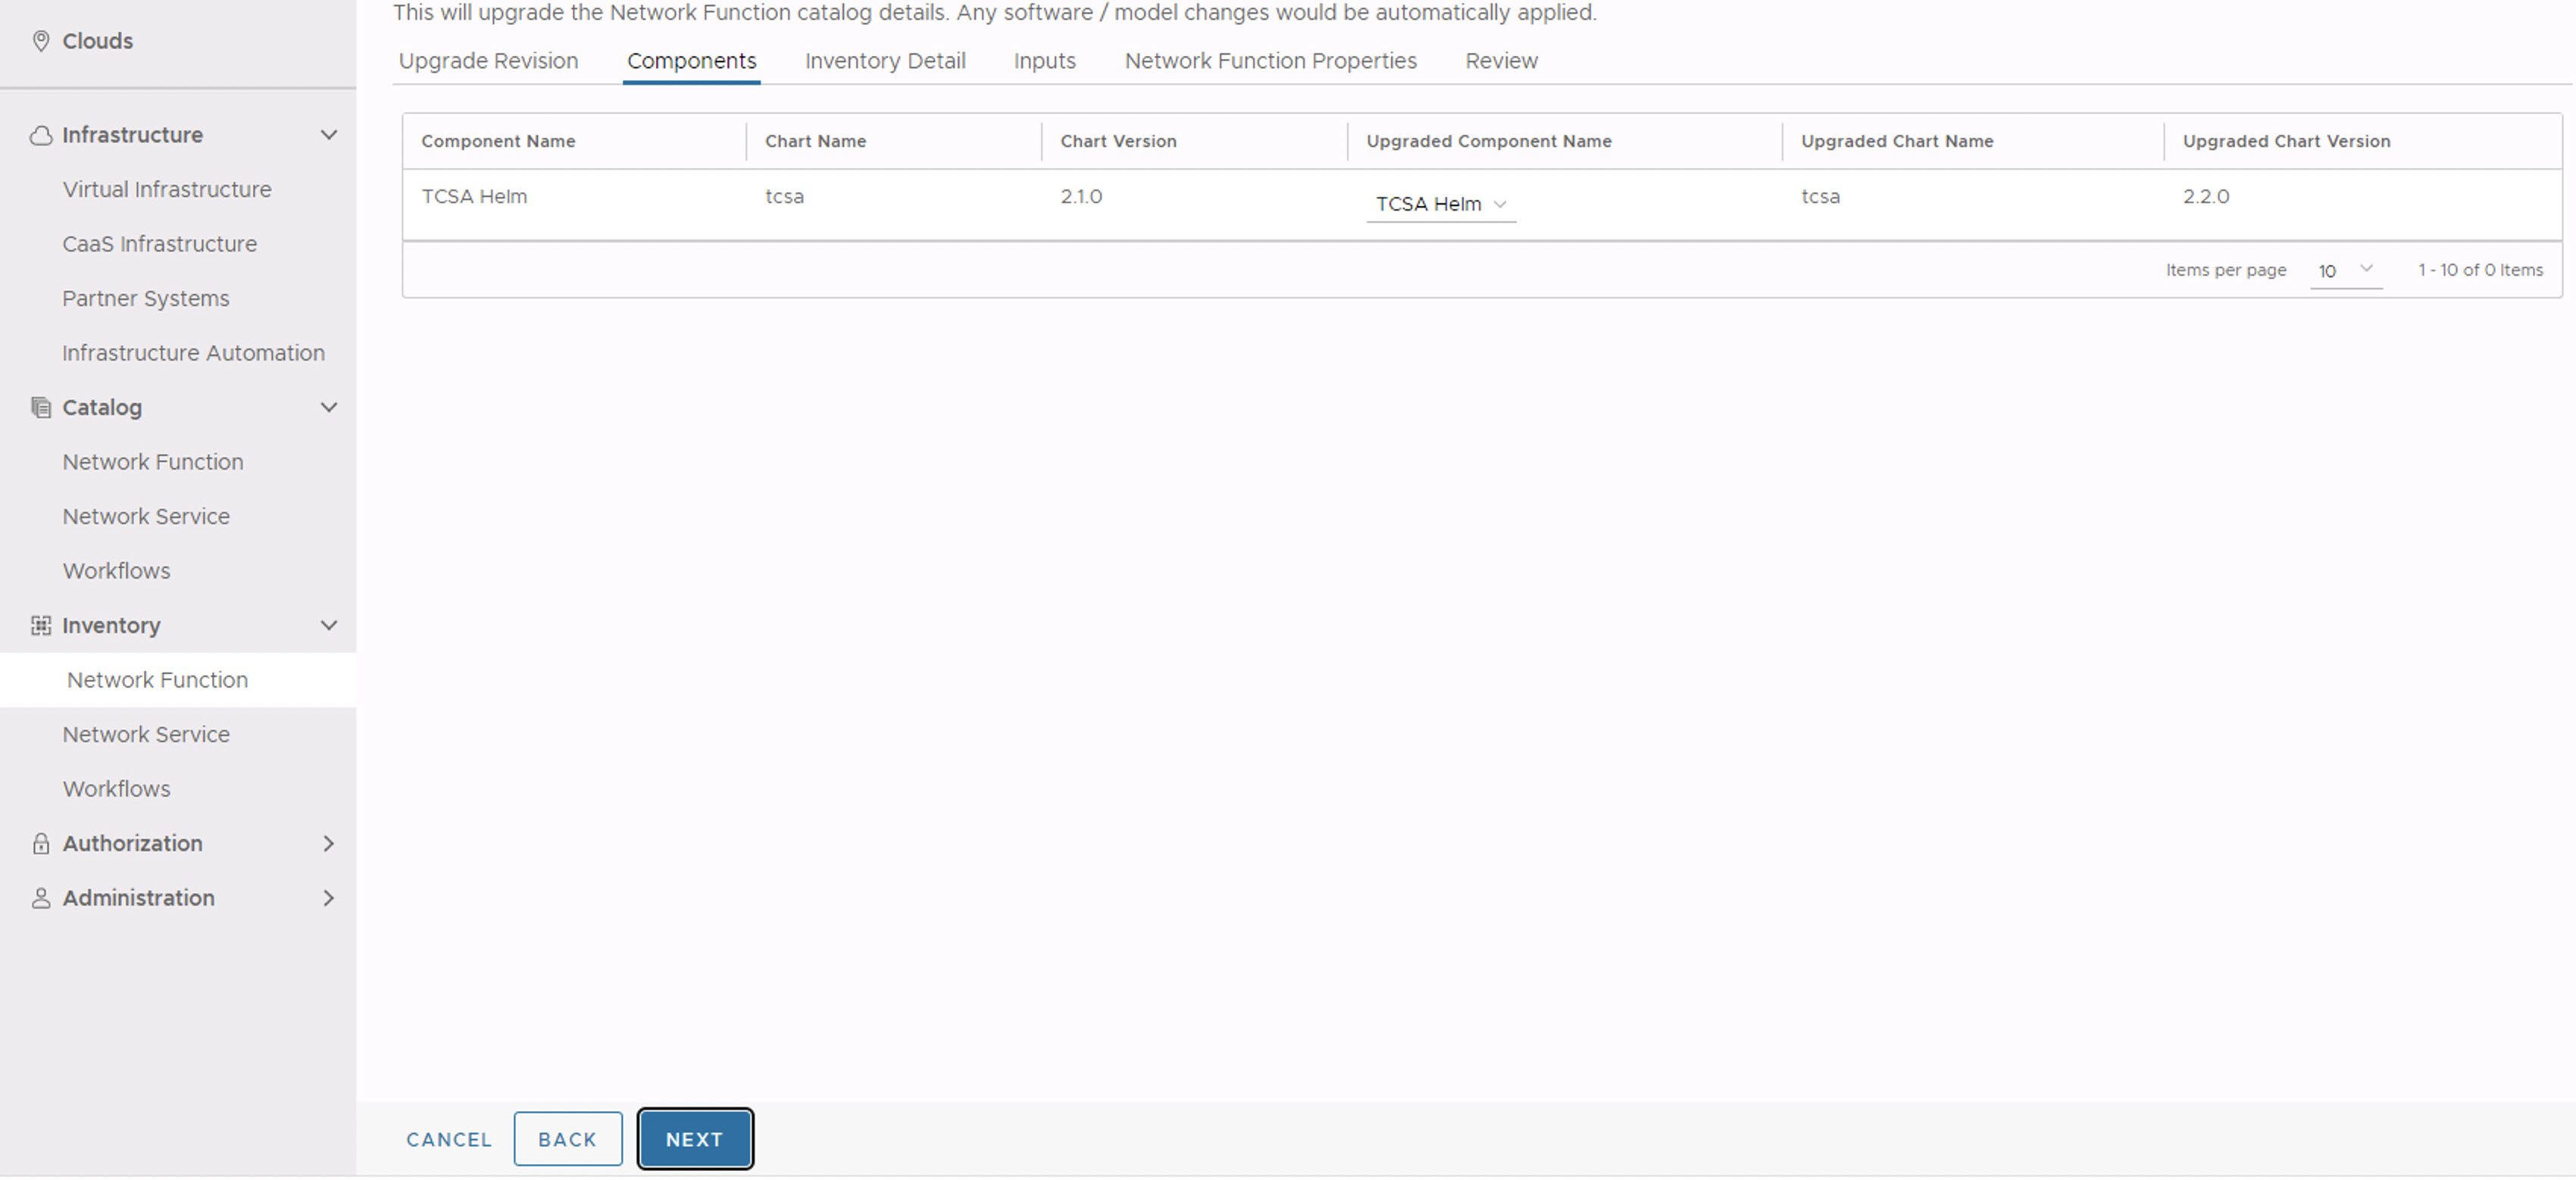2576x1180 pixels.
Task: Click the Chart Version column header
Action: tap(1119, 142)
